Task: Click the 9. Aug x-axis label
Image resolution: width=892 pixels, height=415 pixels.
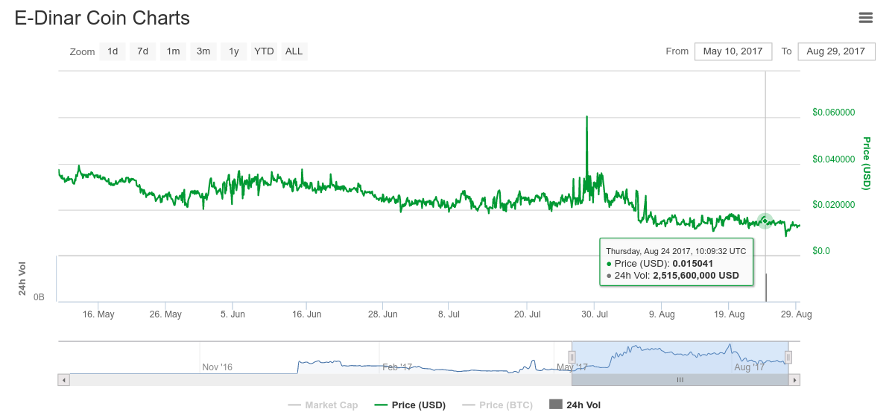Action: (x=661, y=314)
